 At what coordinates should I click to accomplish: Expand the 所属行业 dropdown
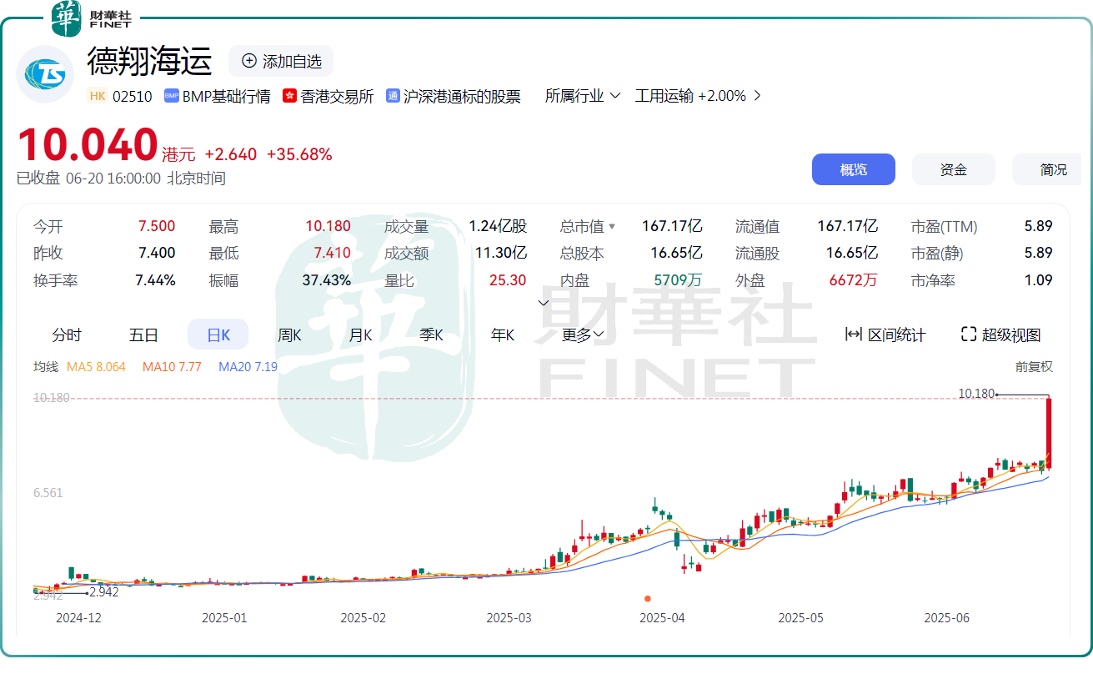click(583, 96)
